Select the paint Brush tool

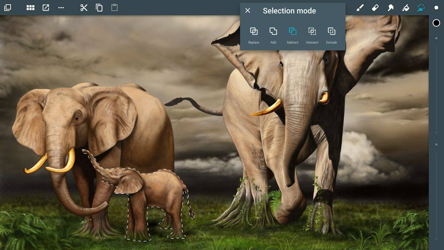(x=360, y=8)
